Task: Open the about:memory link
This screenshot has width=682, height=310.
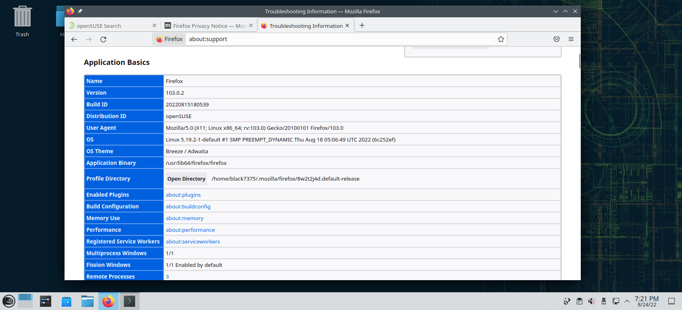Action: (184, 218)
